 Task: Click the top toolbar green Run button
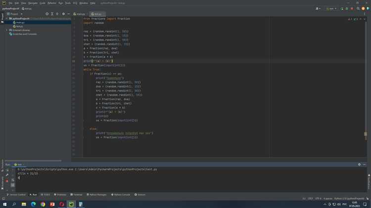pos(342,9)
